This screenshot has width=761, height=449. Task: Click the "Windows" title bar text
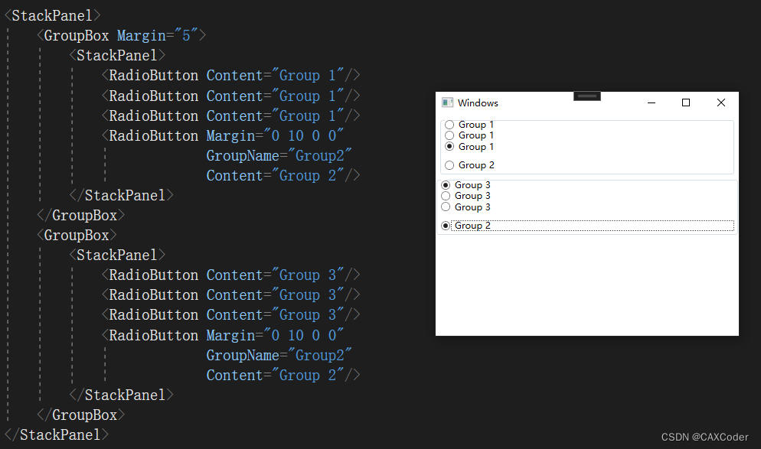pos(478,103)
